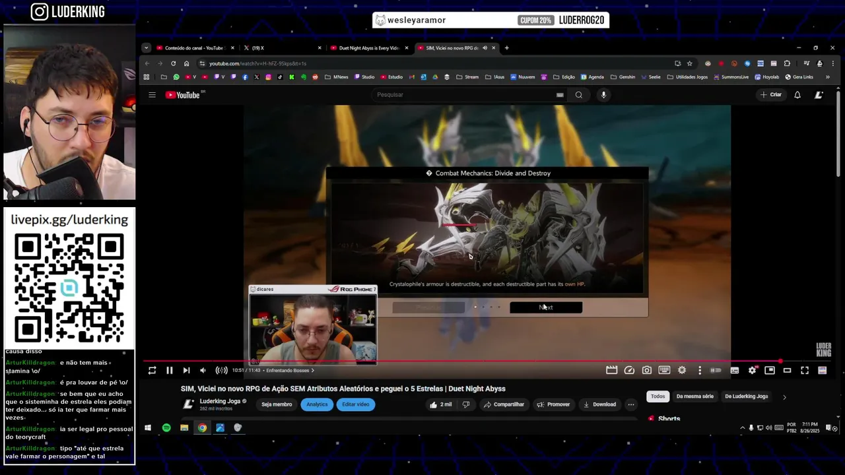Viewport: 845px width, 475px height.
Task: Show more filter chips with arrow
Action: pos(784,397)
